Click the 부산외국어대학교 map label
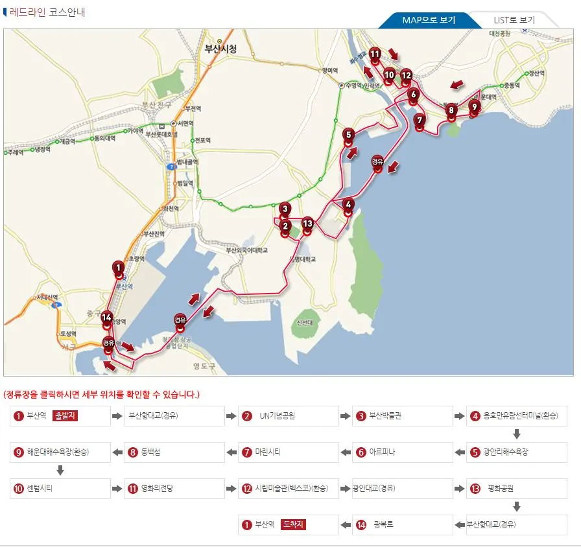This screenshot has height=547, width=581. coord(247,250)
